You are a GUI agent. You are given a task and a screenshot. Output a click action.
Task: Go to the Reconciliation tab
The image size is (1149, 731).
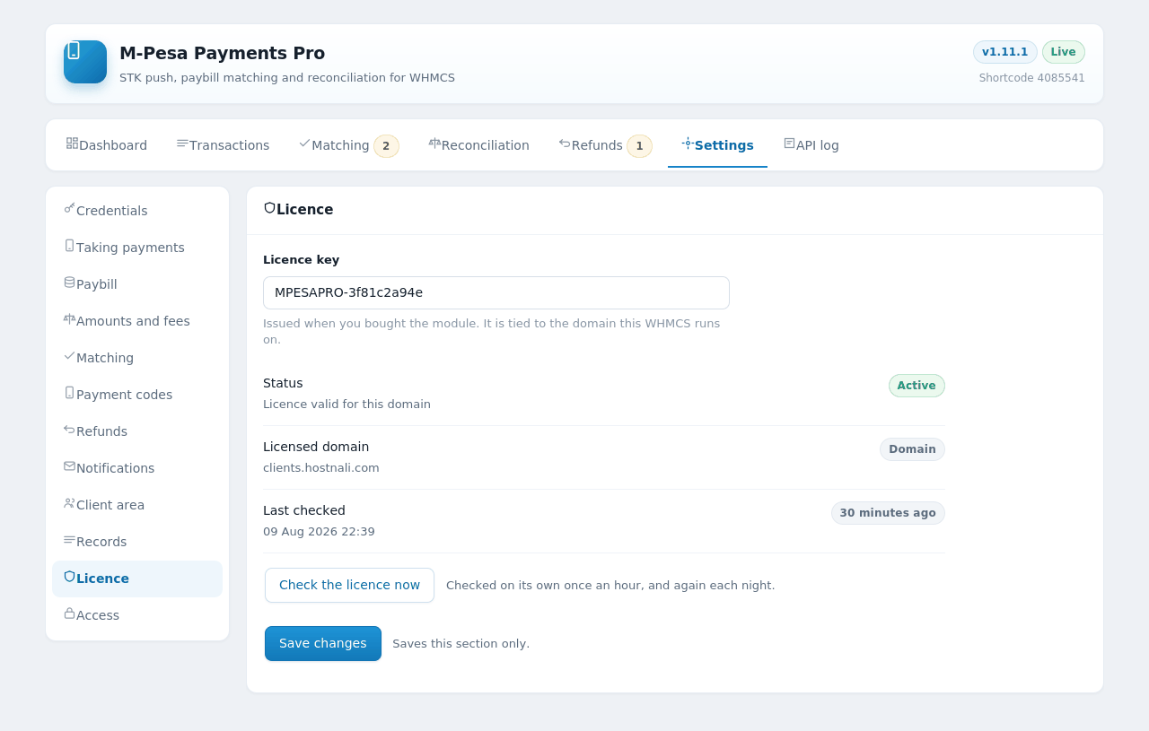478,145
